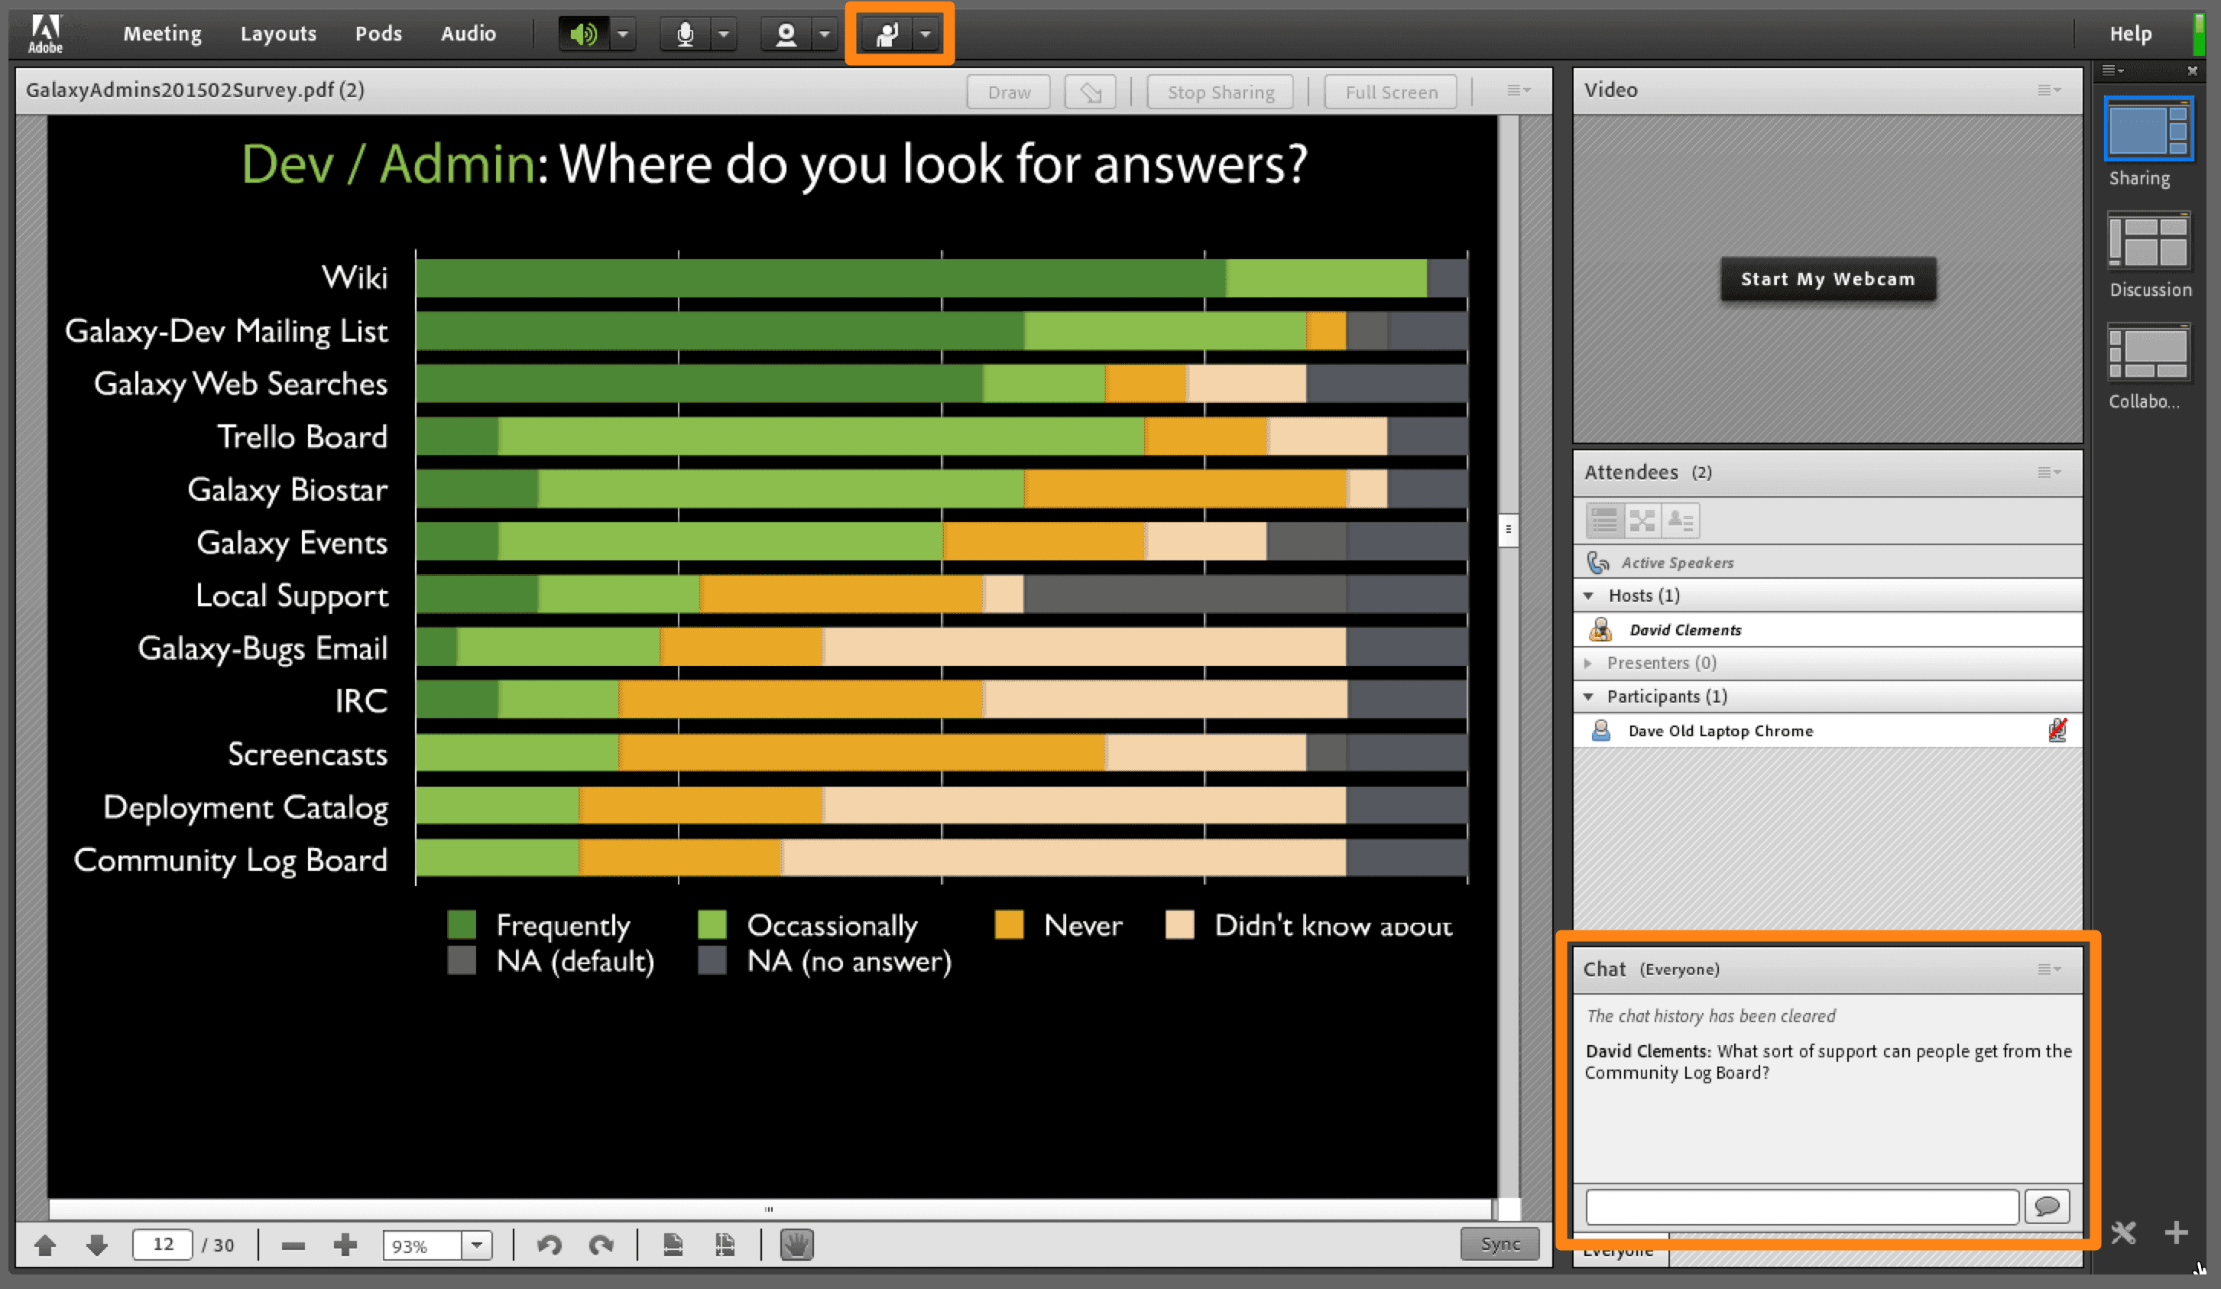Collapse the Hosts group in Attendees
Screen dimensions: 2221x1289
coord(1589,596)
